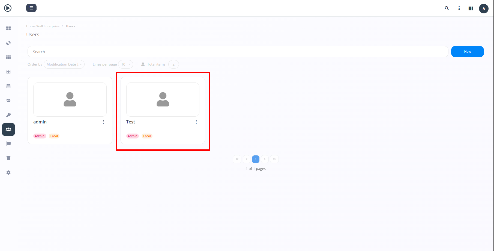Select the admin user avatar thumbnail

coord(70,99)
